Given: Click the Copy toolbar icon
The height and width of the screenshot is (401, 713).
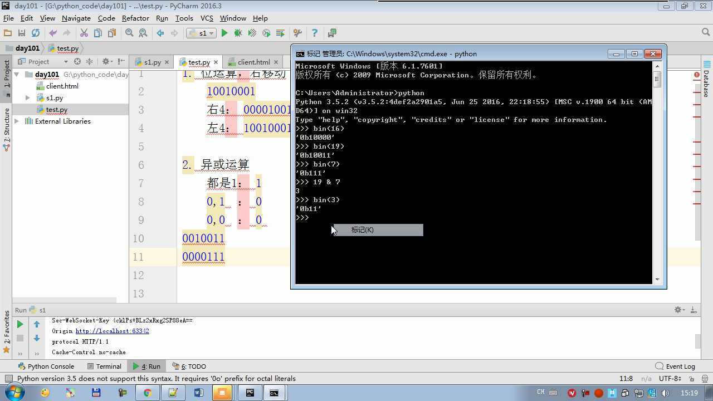Looking at the screenshot, I should [x=97, y=33].
